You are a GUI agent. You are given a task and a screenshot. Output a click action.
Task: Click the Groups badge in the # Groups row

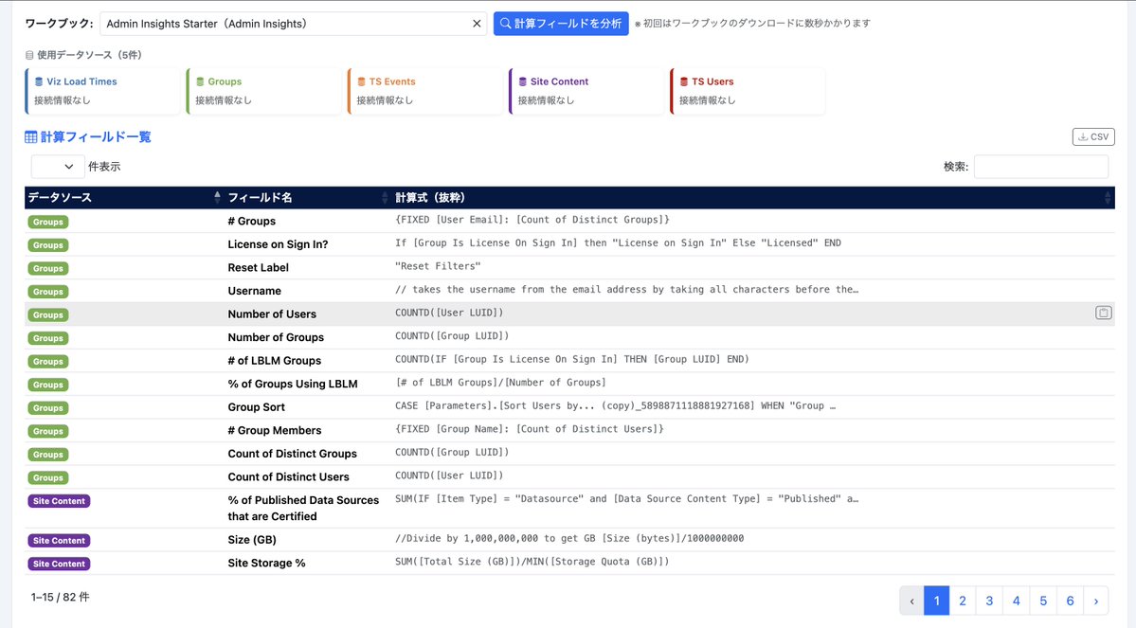click(x=47, y=222)
